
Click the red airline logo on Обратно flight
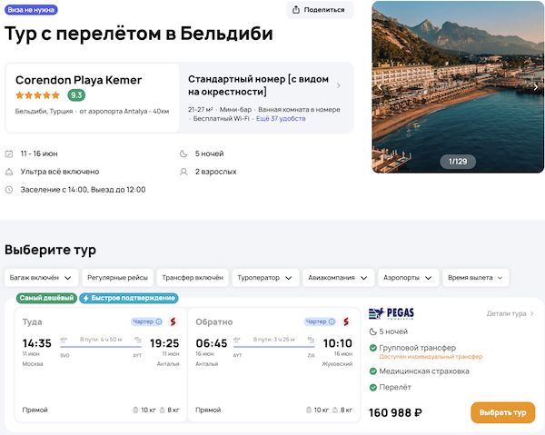pos(347,321)
